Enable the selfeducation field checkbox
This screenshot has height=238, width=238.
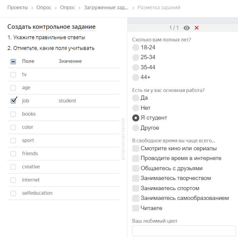tap(13, 193)
